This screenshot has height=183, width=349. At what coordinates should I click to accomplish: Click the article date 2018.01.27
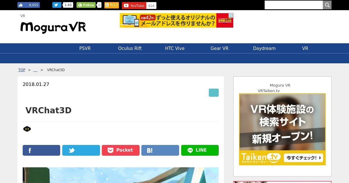(36, 84)
